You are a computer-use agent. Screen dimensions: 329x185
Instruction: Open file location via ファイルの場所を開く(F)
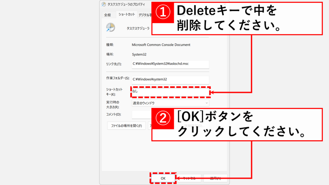tap(126, 126)
